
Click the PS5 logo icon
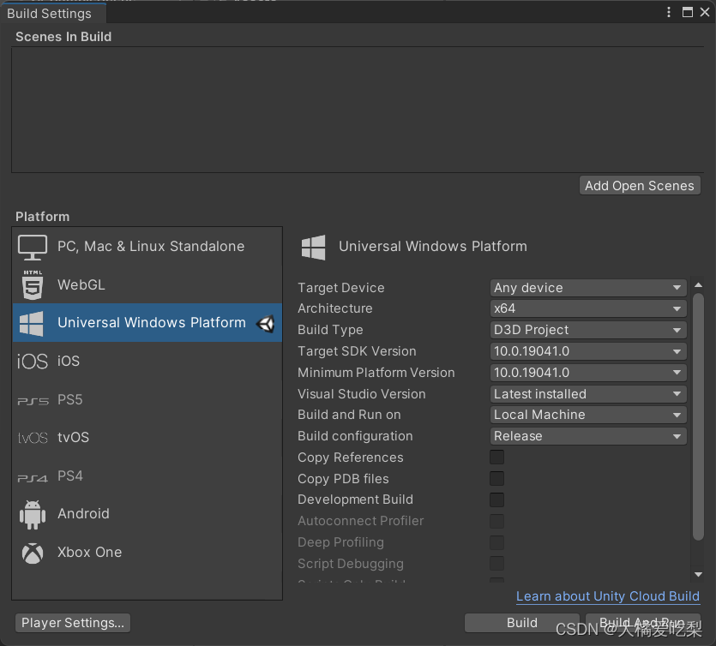tap(33, 401)
